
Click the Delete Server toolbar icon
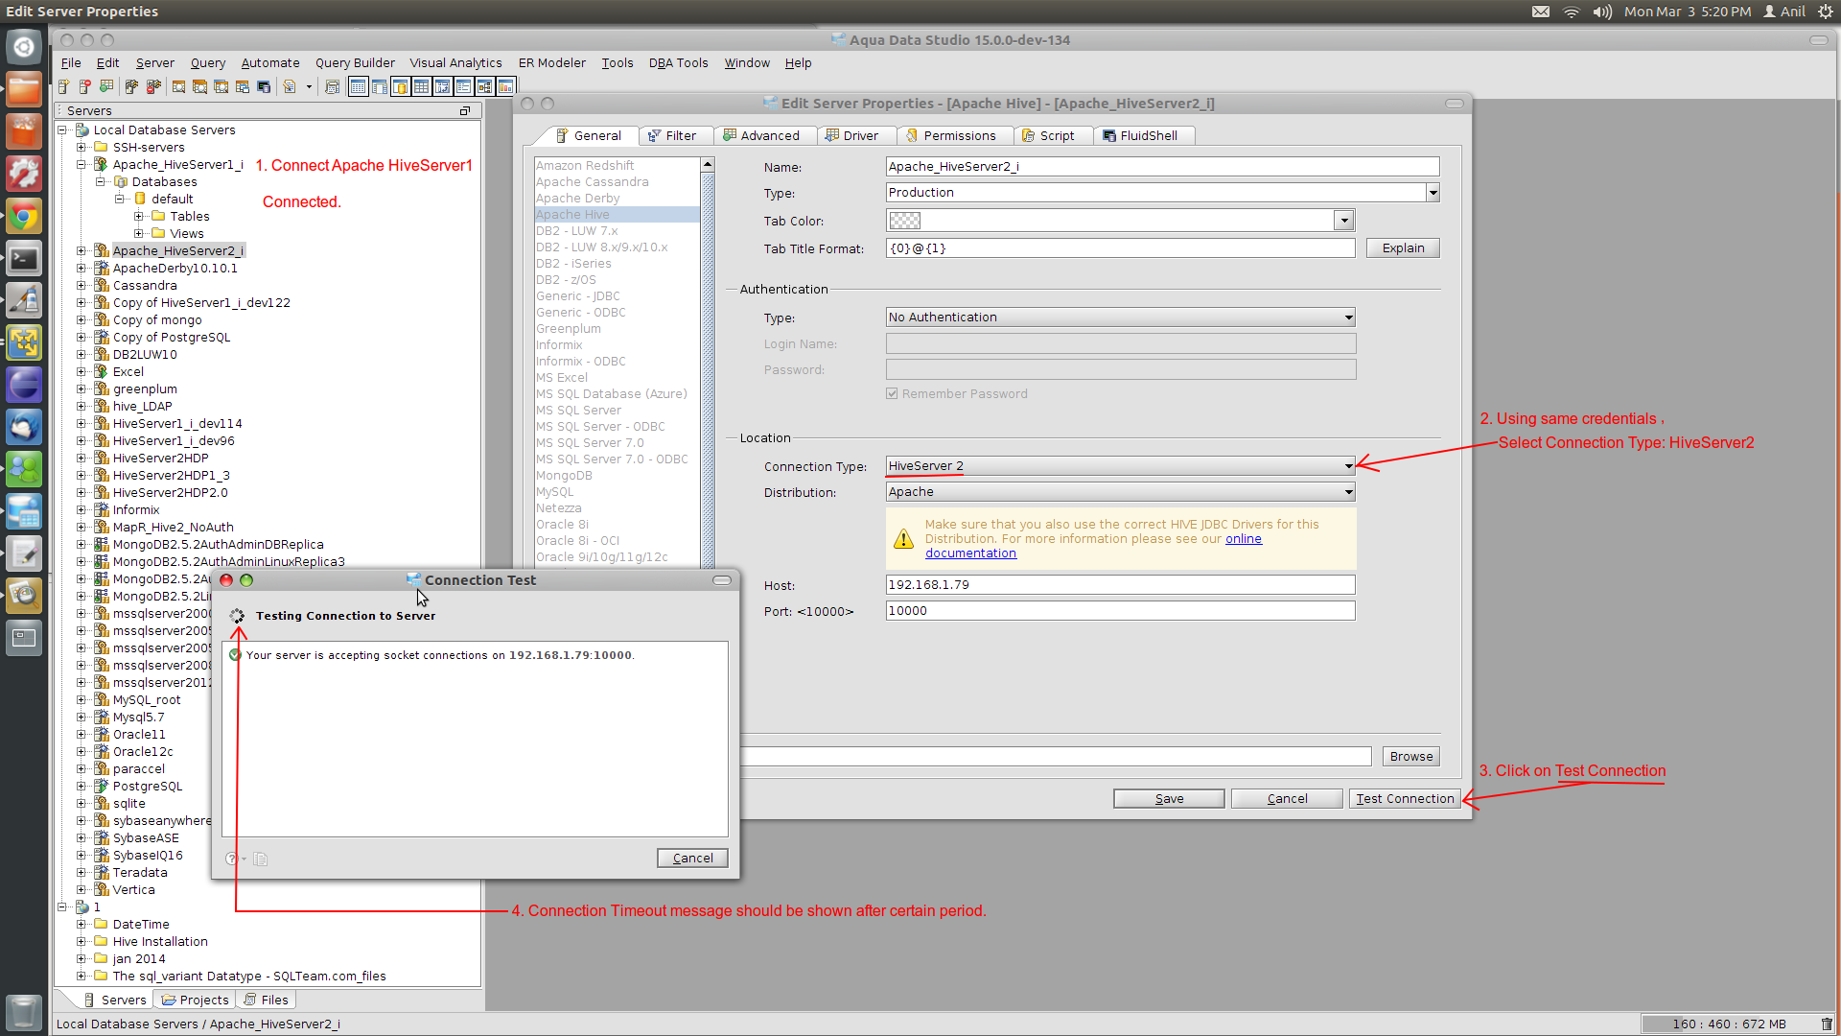tap(84, 86)
